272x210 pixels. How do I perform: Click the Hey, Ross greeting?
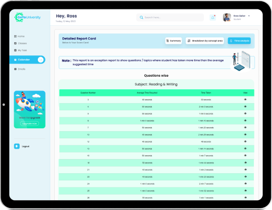tap(66, 16)
